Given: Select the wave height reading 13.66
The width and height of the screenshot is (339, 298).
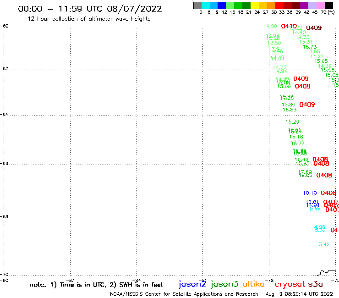Looking at the screenshot, I should pos(313,51).
